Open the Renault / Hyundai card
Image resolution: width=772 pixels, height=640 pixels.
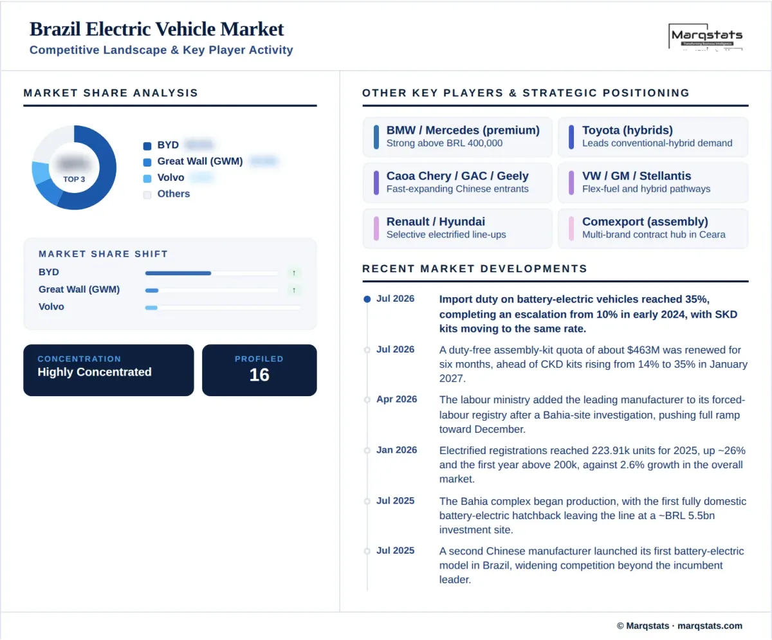click(457, 228)
